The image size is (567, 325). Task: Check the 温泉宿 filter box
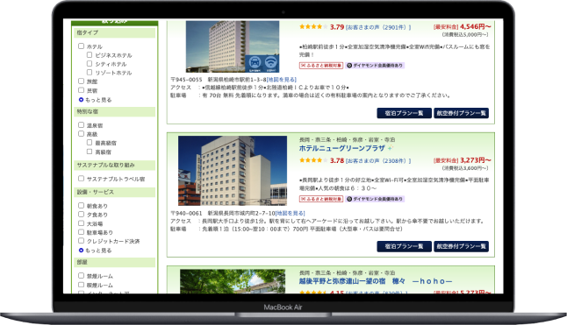(81, 124)
